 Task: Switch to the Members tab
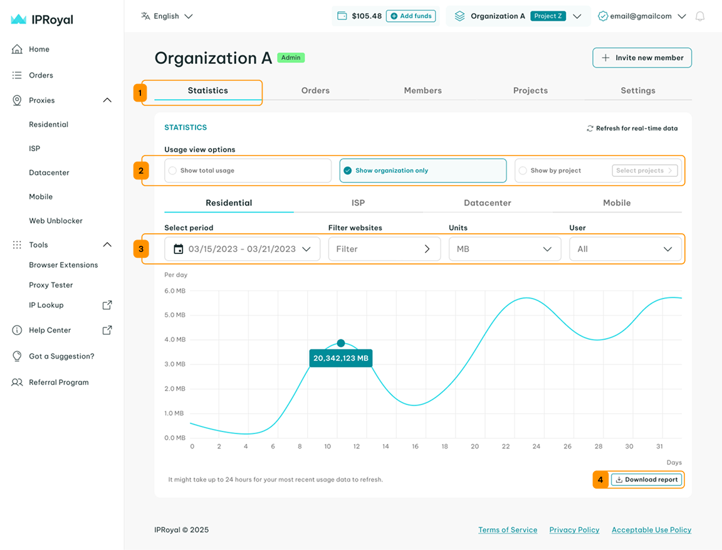tap(422, 90)
